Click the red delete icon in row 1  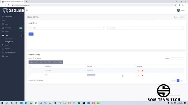tap(142, 71)
